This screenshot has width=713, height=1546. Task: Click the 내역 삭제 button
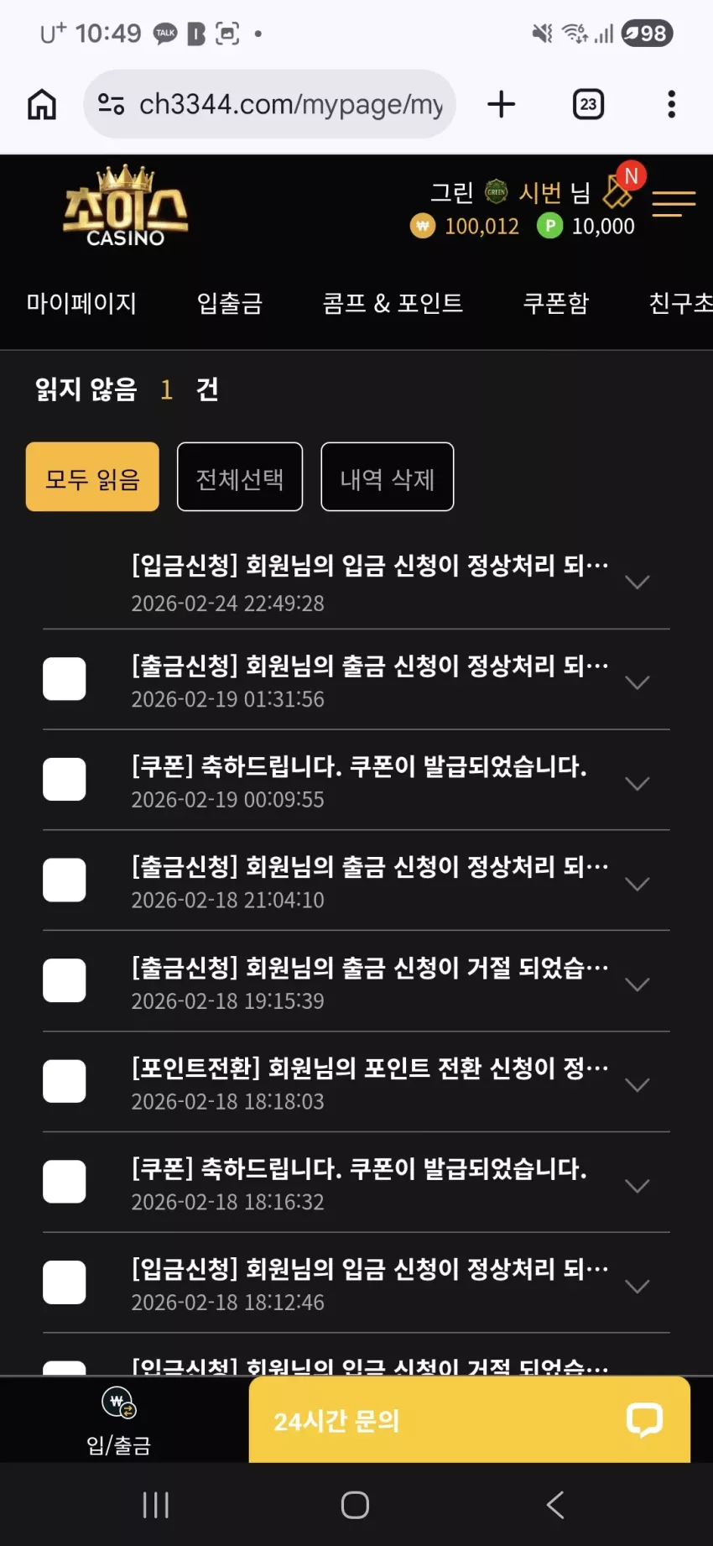click(388, 477)
